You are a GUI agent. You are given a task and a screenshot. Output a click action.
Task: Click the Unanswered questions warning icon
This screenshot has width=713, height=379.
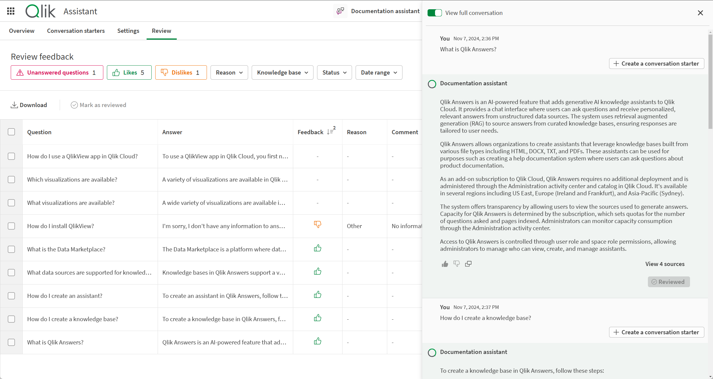coord(20,72)
